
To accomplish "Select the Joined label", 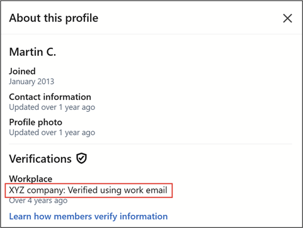I will (22, 71).
